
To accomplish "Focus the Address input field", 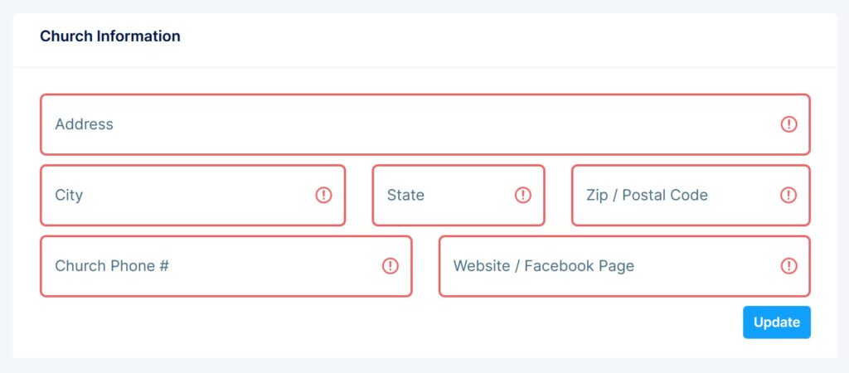I will 425,124.
